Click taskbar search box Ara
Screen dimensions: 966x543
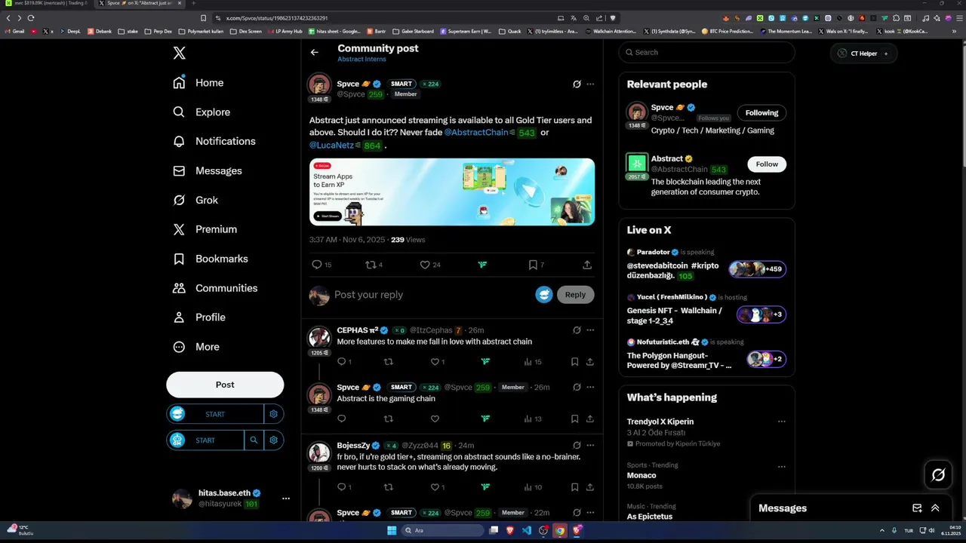pos(442,530)
